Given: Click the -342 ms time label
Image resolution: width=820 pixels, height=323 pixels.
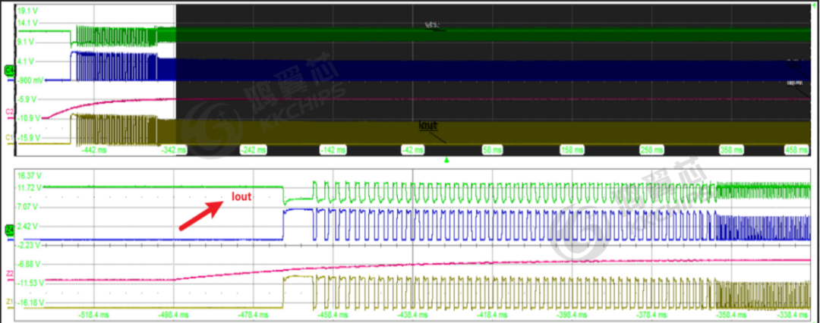Looking at the screenshot, I should pos(174,150).
